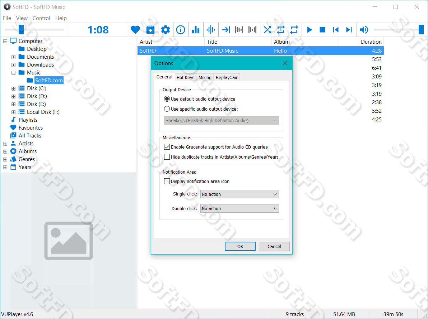Click the Albums disc icon
The width and height of the screenshot is (428, 319).
coord(13,151)
